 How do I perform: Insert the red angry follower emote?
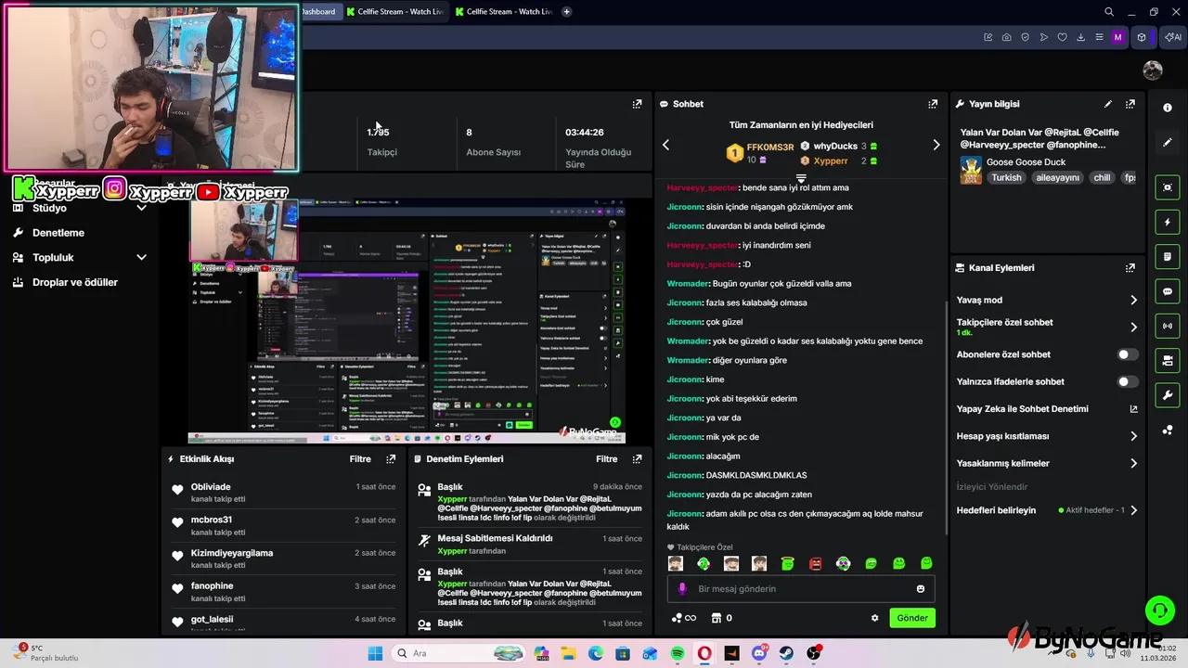point(815,563)
